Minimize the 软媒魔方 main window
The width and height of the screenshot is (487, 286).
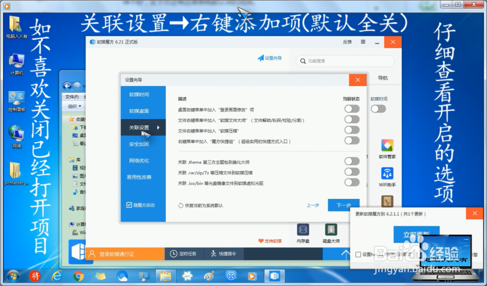[x=377, y=42]
